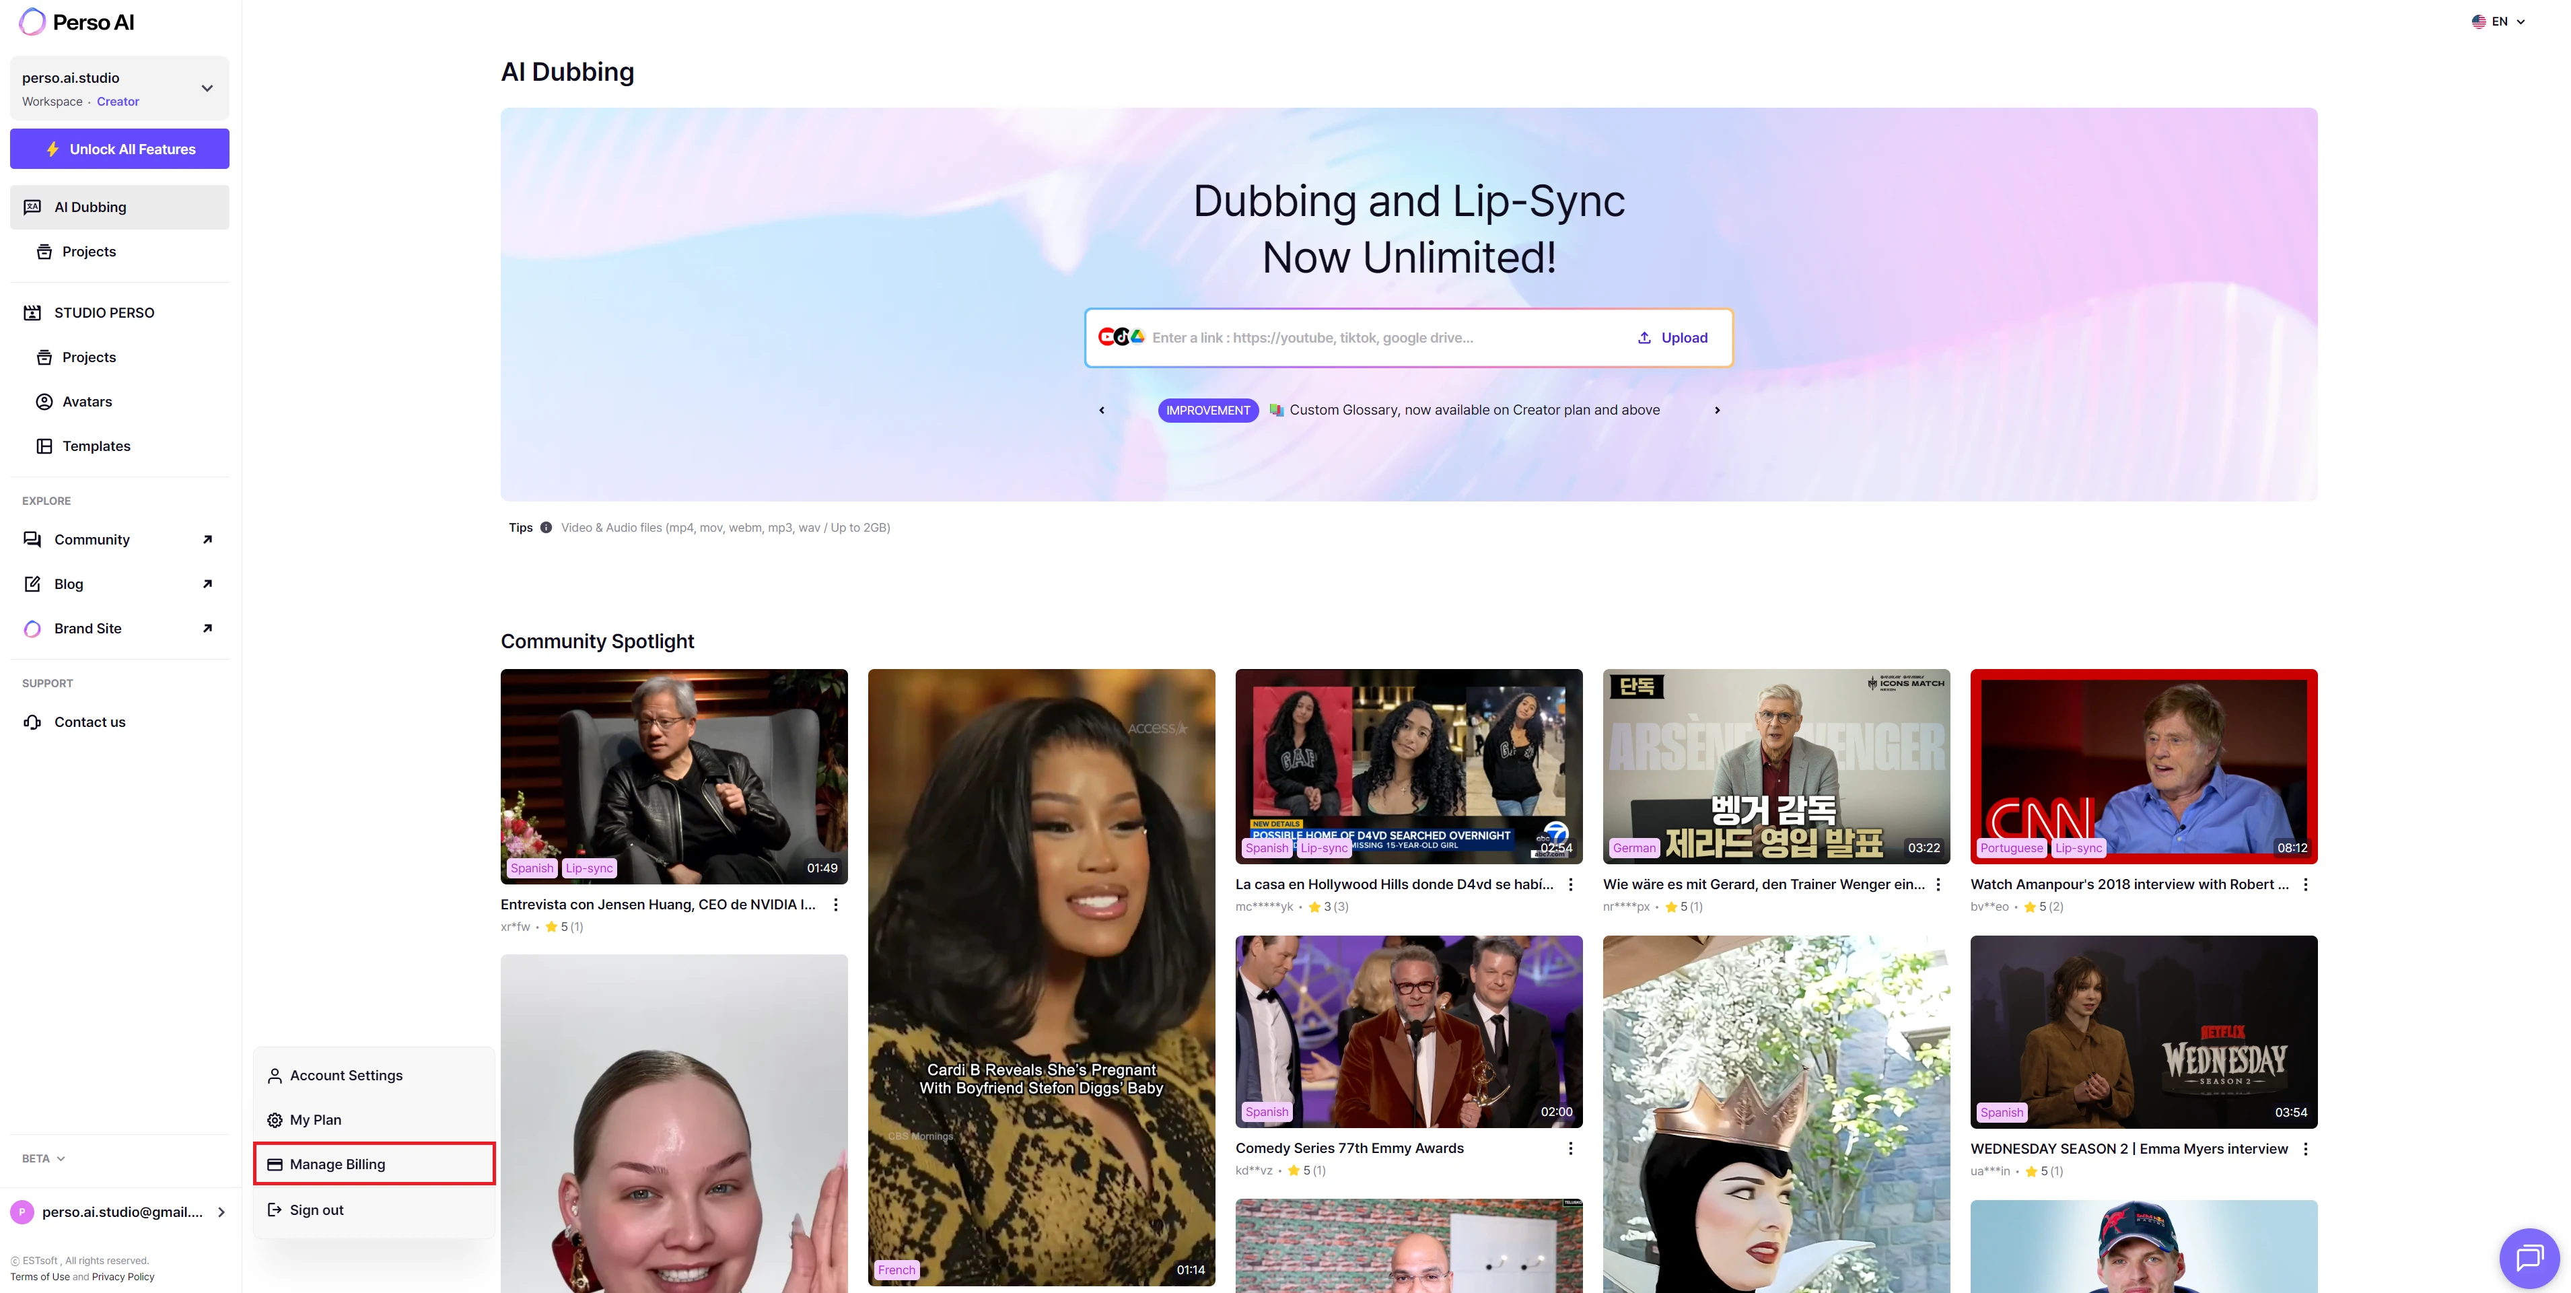Collapse the account email menu
Image resolution: width=2571 pixels, height=1293 pixels.
tap(221, 1212)
